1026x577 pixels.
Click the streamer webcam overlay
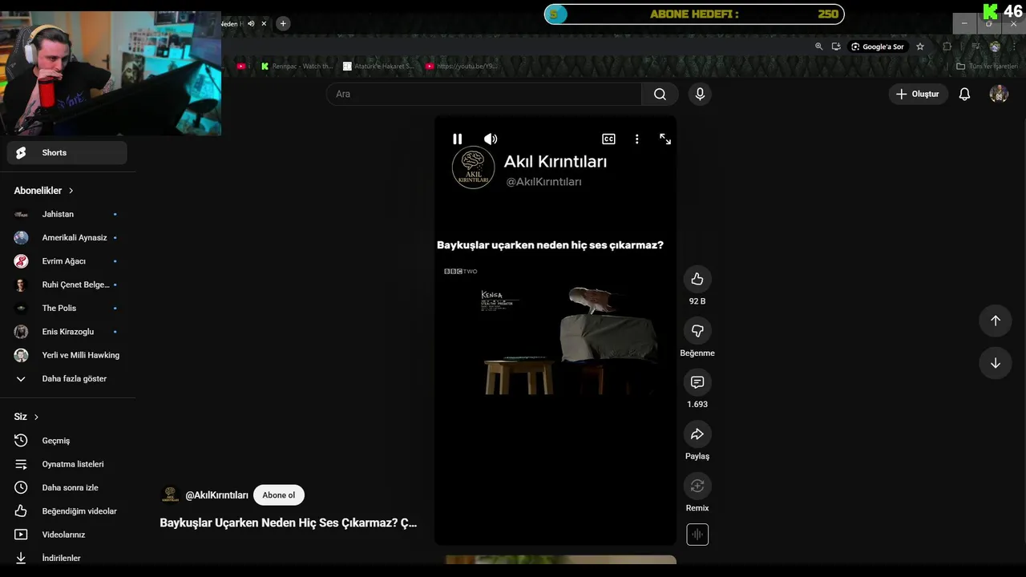coord(111,73)
